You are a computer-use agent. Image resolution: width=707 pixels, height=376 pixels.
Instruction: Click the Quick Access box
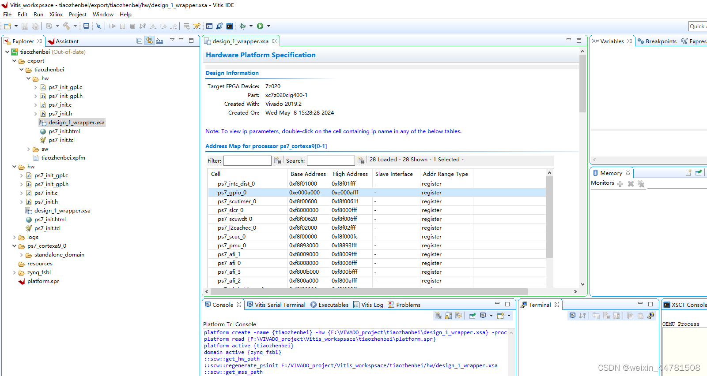[698, 26]
